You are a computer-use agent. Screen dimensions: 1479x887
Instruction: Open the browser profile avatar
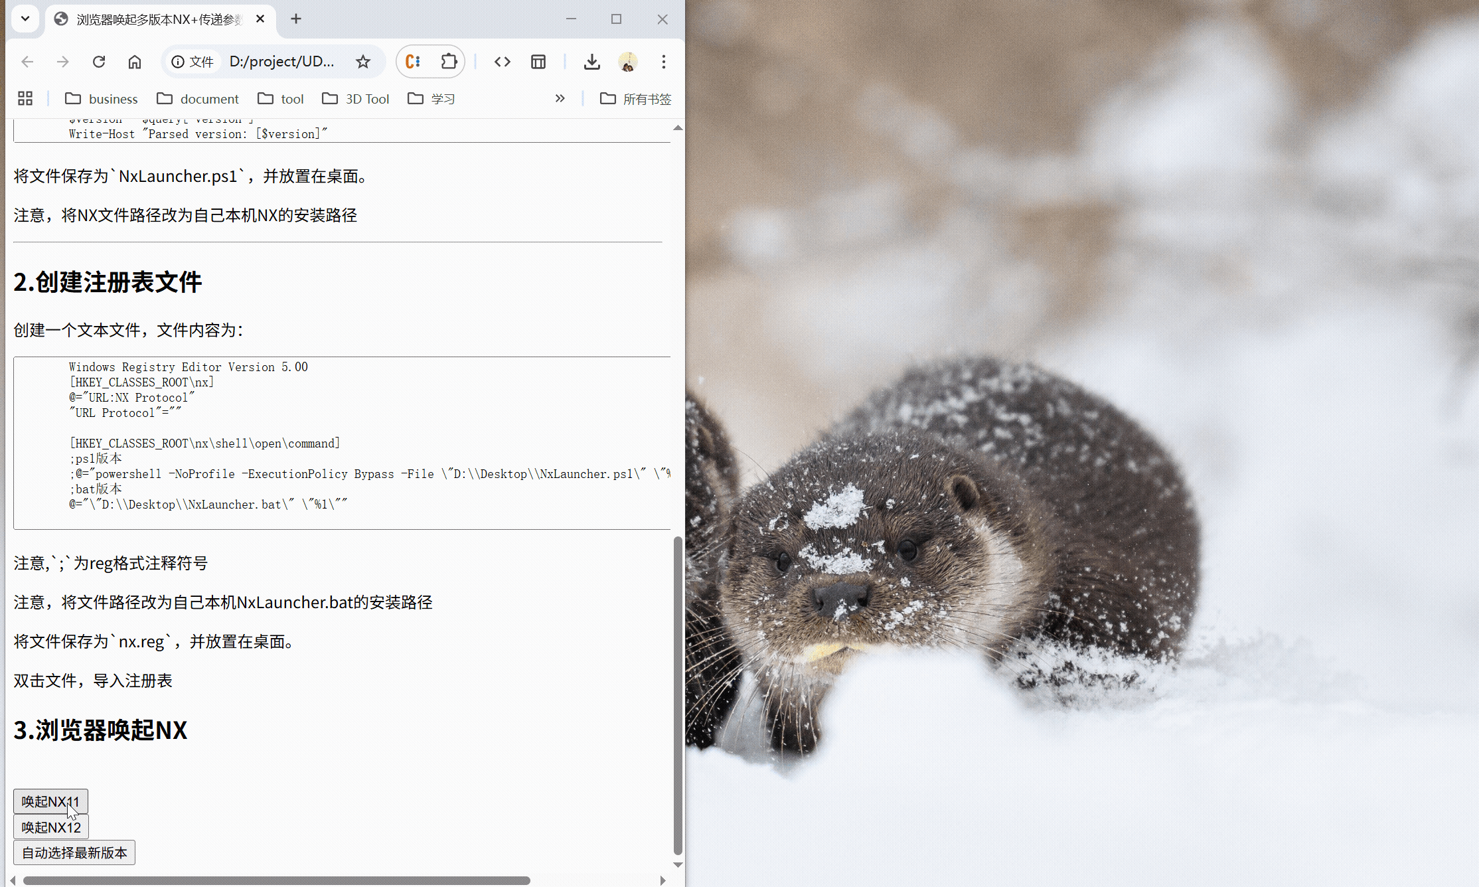(x=627, y=61)
